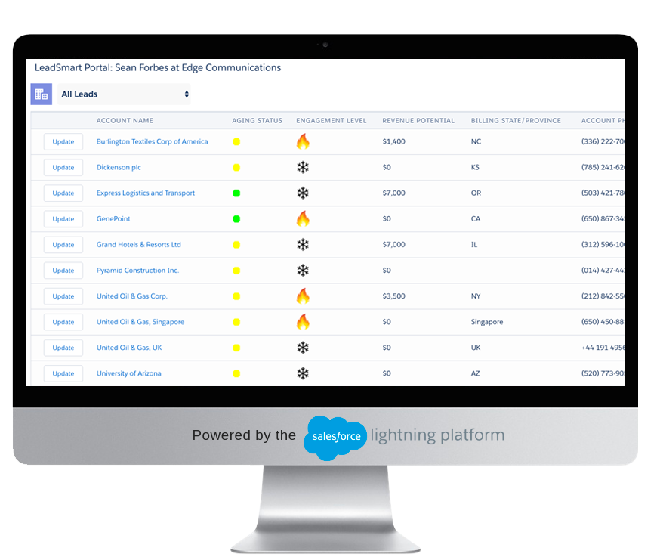This screenshot has width=660, height=557.
Task: Click the Revenue Potential column header
Action: click(x=418, y=120)
